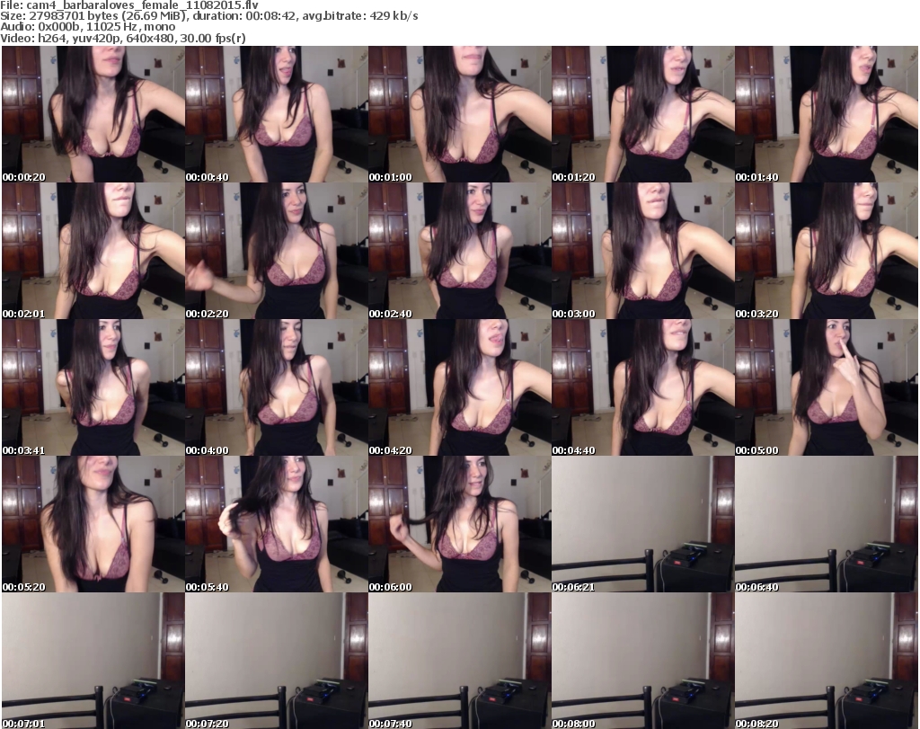Choose the thumbnail stamped 00:05:40
The width and height of the screenshot is (920, 729).
click(x=277, y=524)
